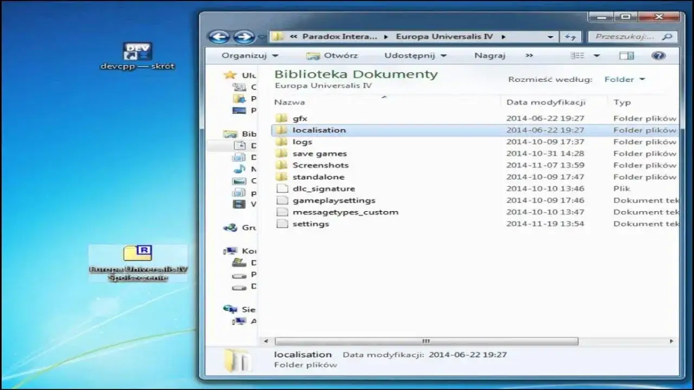The image size is (694, 390).
Task: Change the view with the view icon
Action: point(578,55)
